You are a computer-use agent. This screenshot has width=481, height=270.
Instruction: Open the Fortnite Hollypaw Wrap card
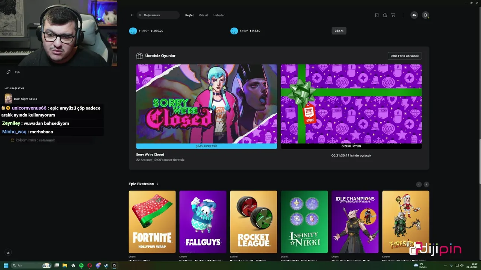click(152, 222)
